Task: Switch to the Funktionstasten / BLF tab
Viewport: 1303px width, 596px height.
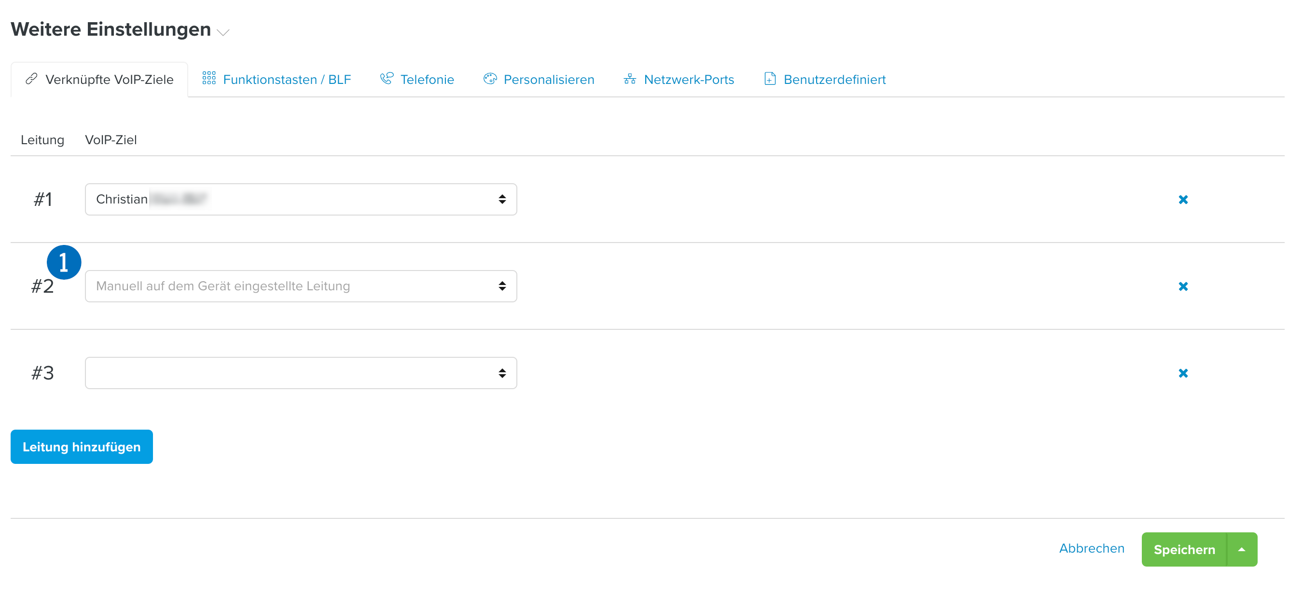Action: [286, 80]
